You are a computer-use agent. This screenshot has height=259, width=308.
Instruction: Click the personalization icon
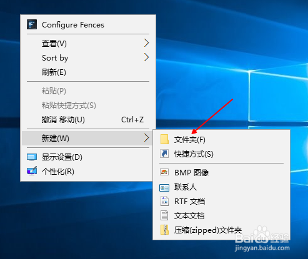point(32,171)
